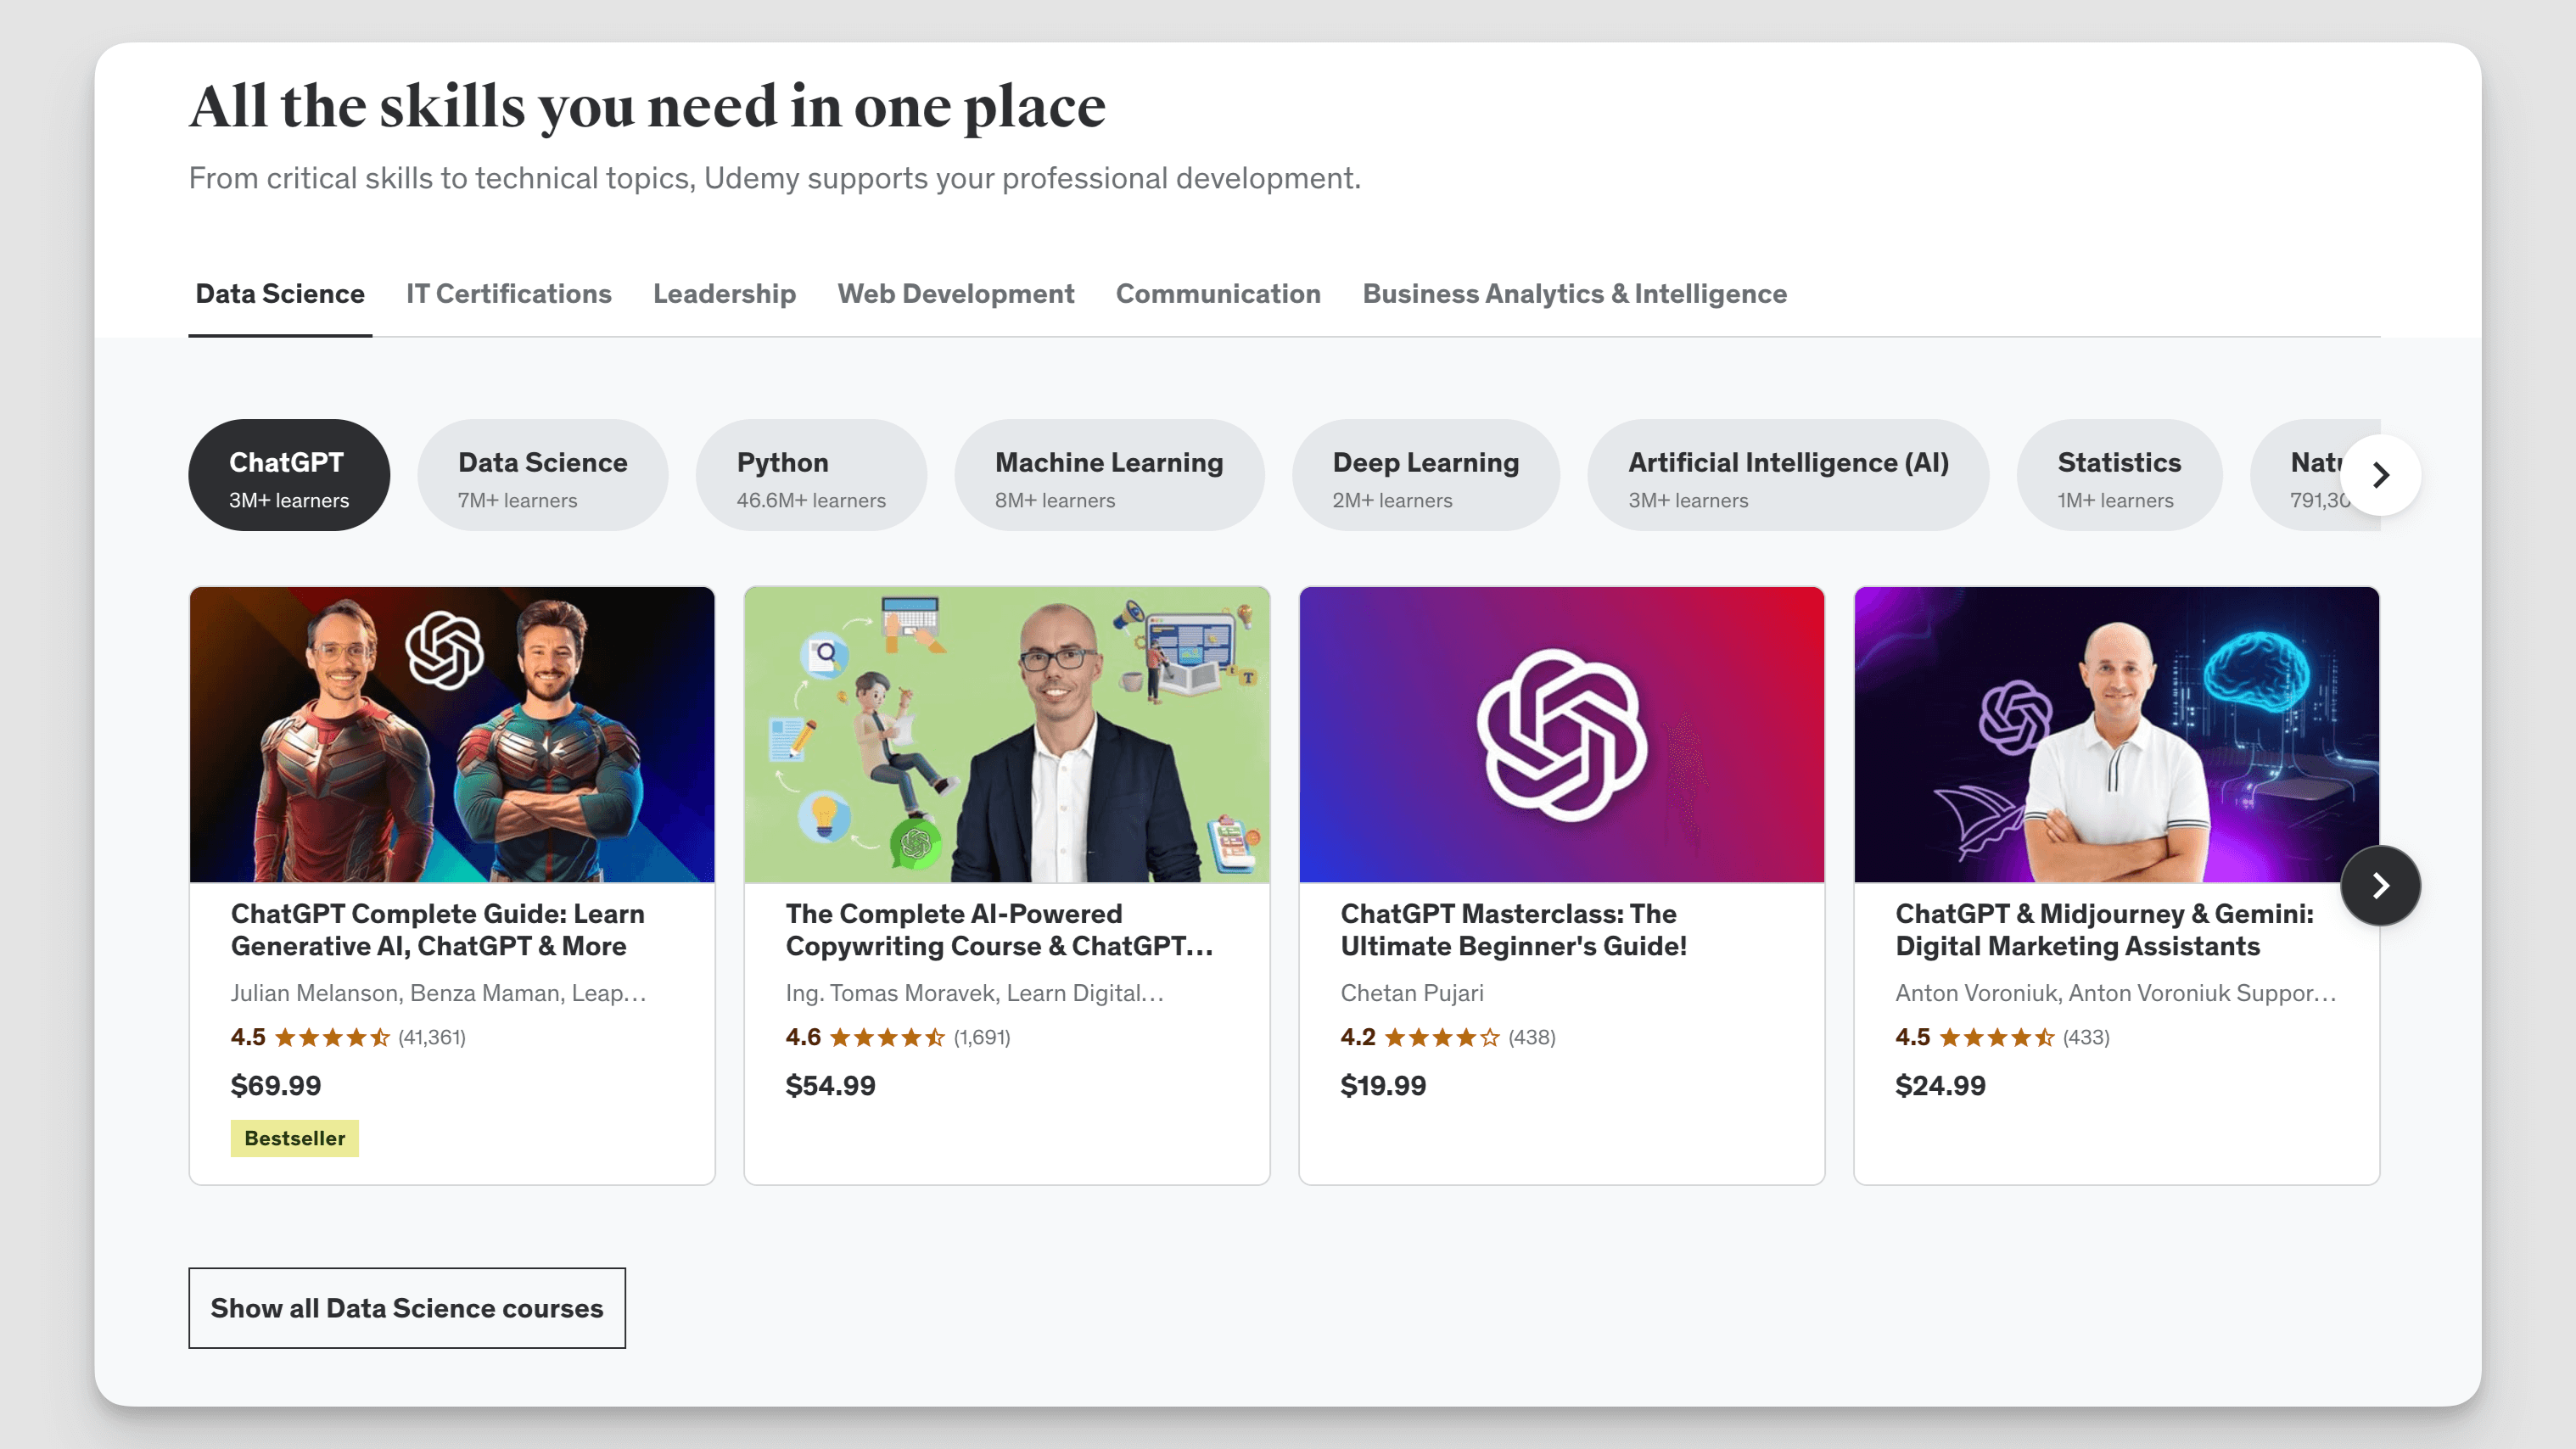
Task: Open ChatGPT Masterclass: The Ultimate Beginner's Guide
Action: [1514, 929]
